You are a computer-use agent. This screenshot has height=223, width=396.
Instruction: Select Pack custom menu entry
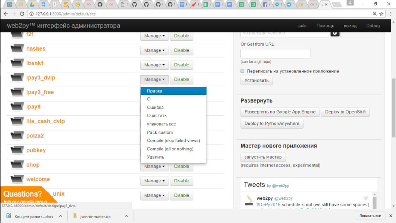pyautogui.click(x=174, y=132)
